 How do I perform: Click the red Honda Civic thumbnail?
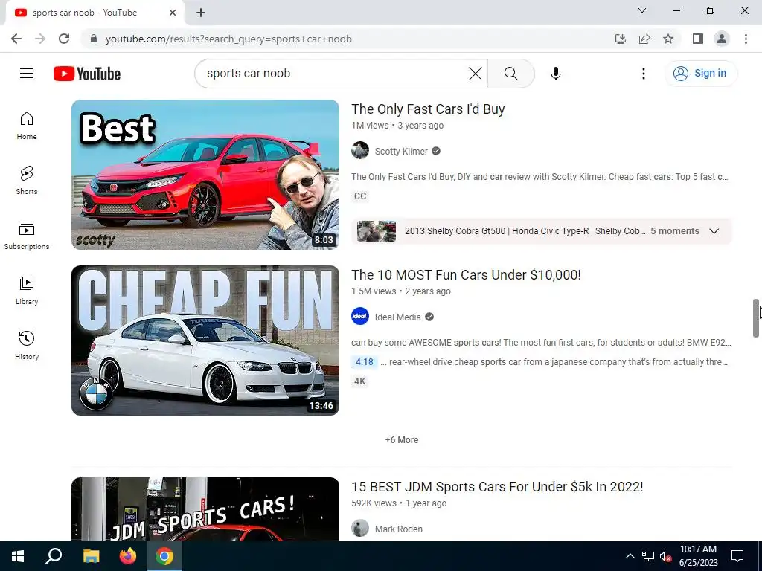point(205,175)
